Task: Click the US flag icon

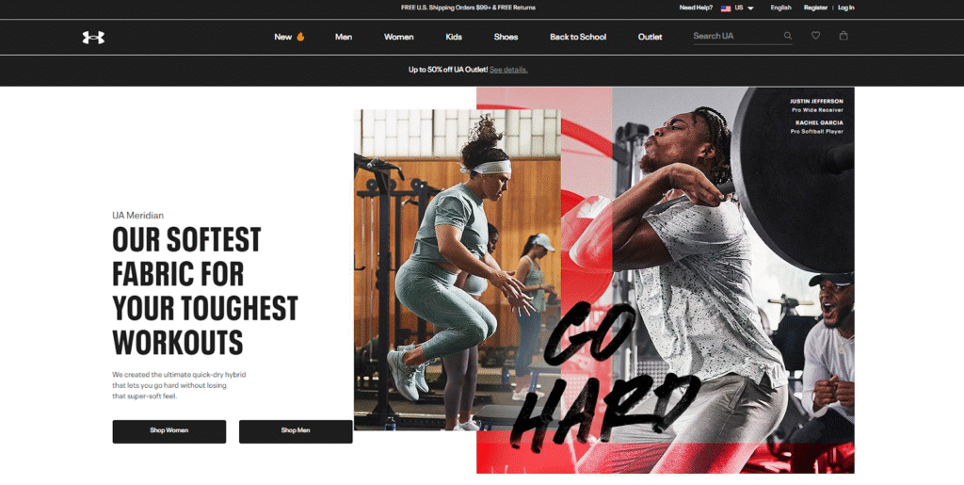Action: [726, 8]
